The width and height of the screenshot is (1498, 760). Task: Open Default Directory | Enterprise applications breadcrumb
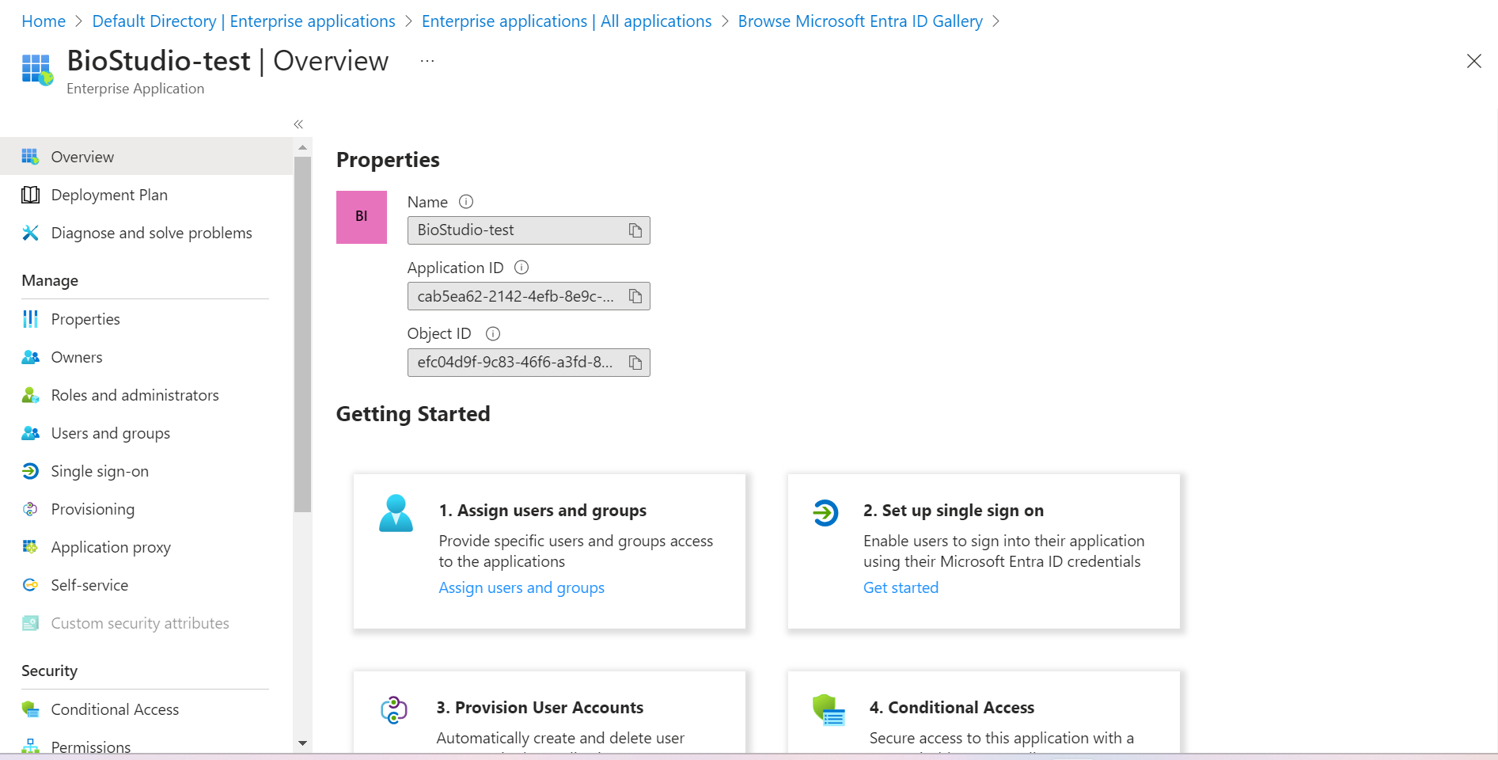[x=244, y=21]
